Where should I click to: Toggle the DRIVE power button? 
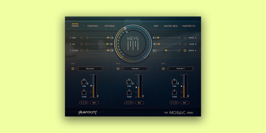click(x=185, y=38)
